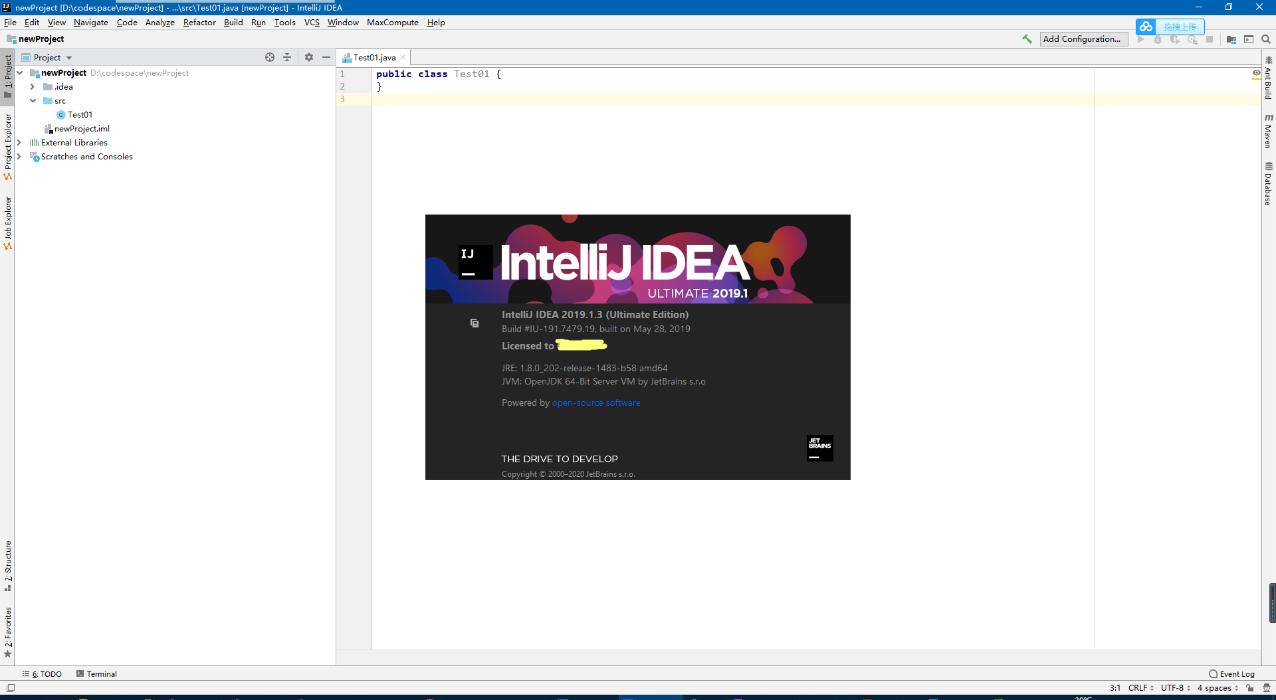
Task: Click the Add Configuration button
Action: pyautogui.click(x=1083, y=39)
